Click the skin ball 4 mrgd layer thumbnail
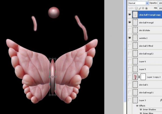162x114 pixels. point(135,22)
